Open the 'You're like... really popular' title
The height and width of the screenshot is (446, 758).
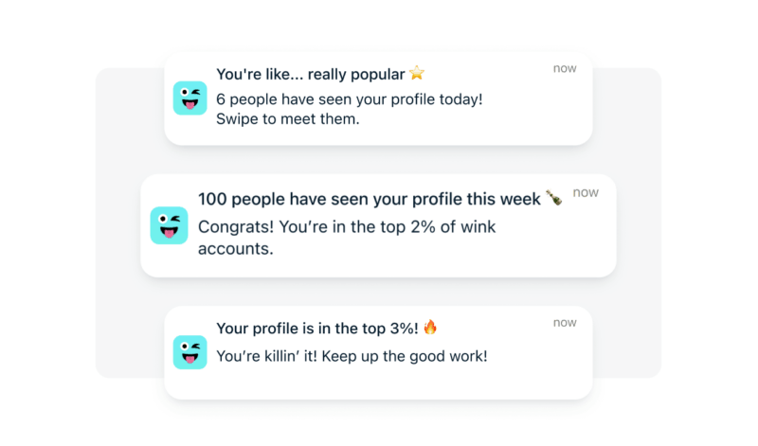(x=310, y=74)
